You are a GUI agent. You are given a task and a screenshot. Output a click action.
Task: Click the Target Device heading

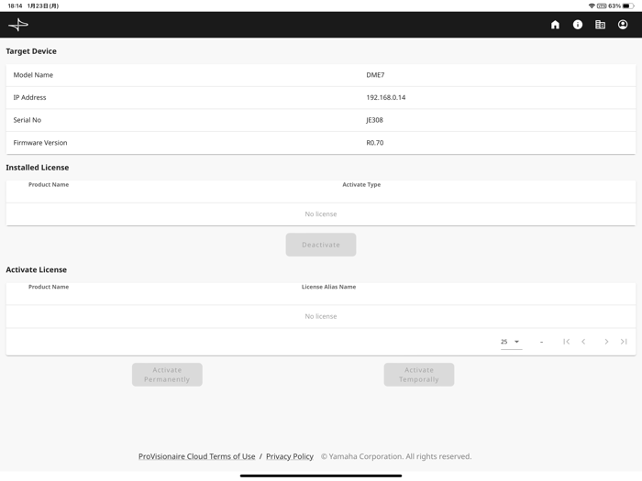point(31,51)
